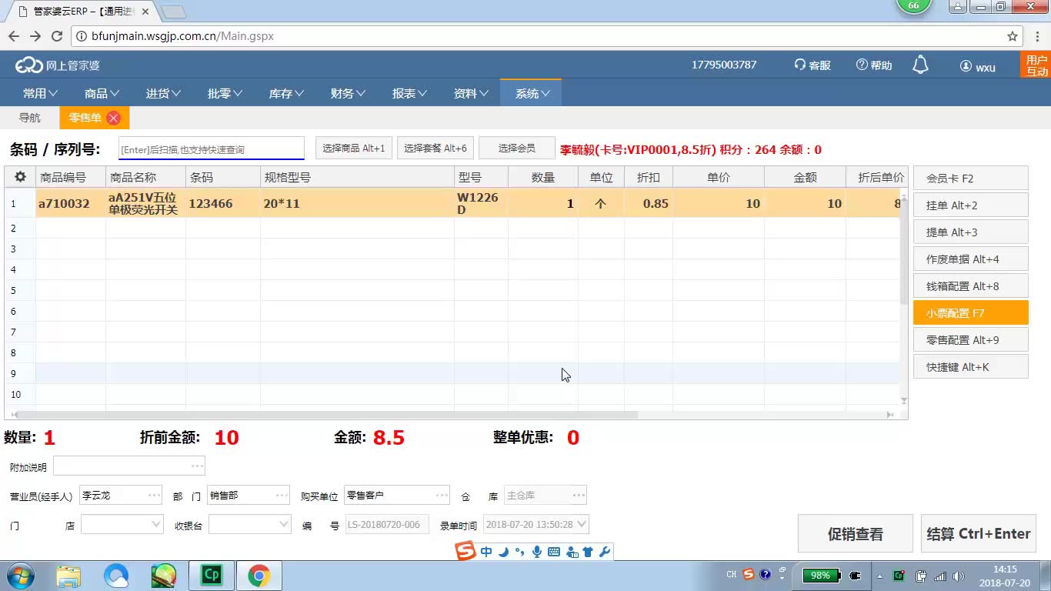Click 结算 Ctrl+Enter button
The height and width of the screenshot is (591, 1051).
tap(979, 533)
